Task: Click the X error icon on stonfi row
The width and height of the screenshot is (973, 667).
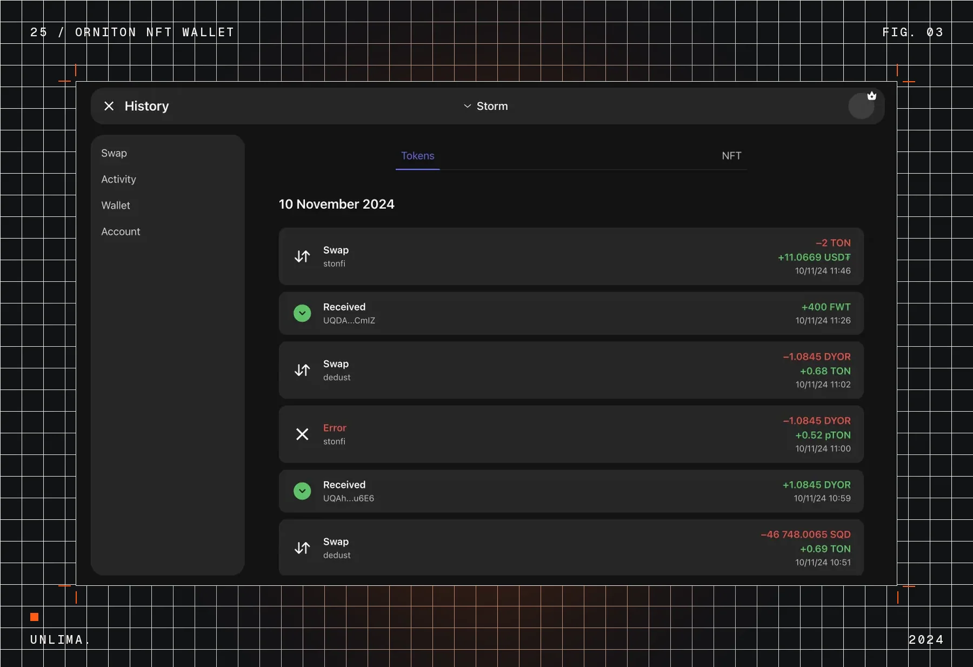Action: [x=302, y=434]
